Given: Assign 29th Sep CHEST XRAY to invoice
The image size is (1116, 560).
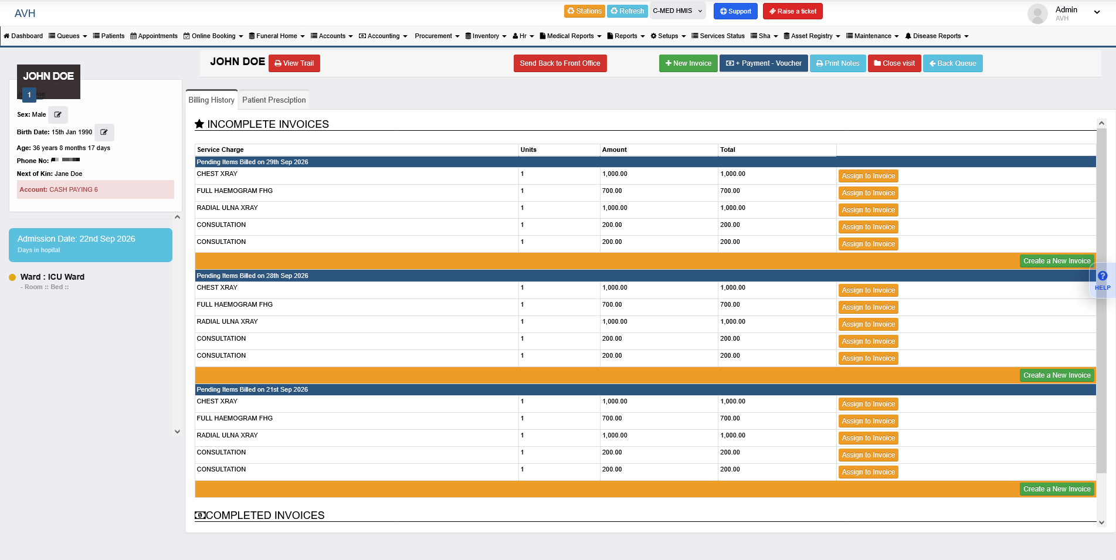Looking at the screenshot, I should pyautogui.click(x=869, y=176).
